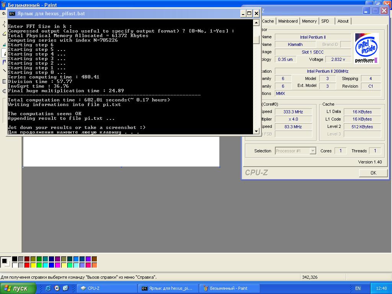Click the EN language indicator in tray
The width and height of the screenshot is (392, 294).
(x=358, y=288)
